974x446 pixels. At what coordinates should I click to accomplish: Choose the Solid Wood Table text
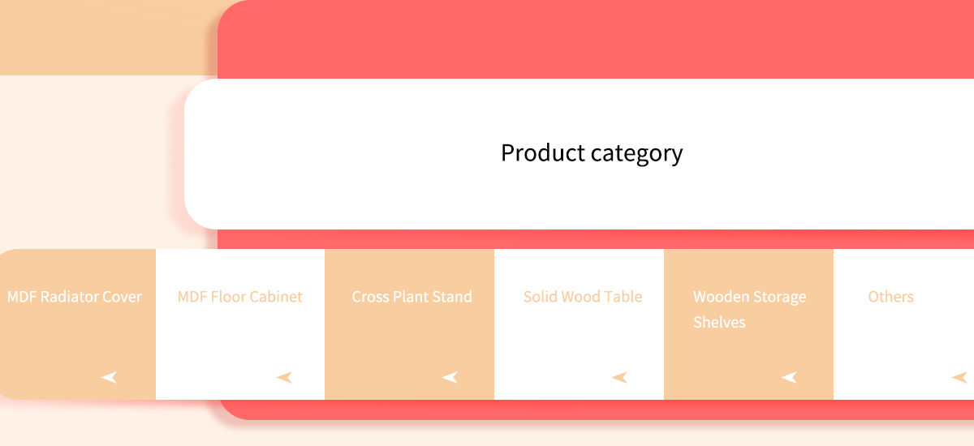[583, 297]
